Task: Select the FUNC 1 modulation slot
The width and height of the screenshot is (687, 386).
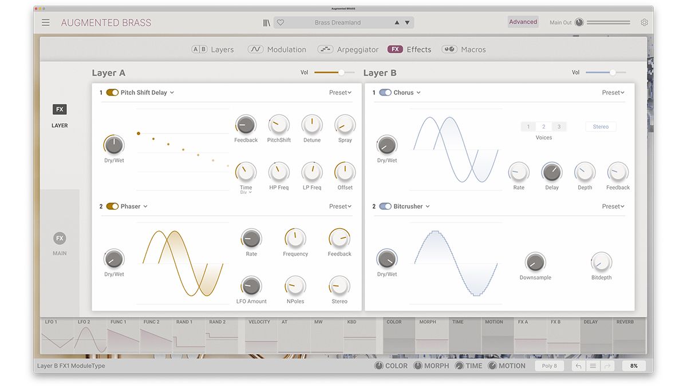Action: [123, 336]
